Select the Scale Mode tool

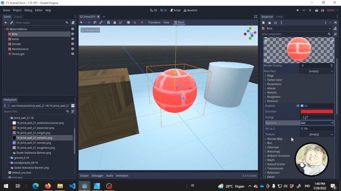pyautogui.click(x=101, y=22)
